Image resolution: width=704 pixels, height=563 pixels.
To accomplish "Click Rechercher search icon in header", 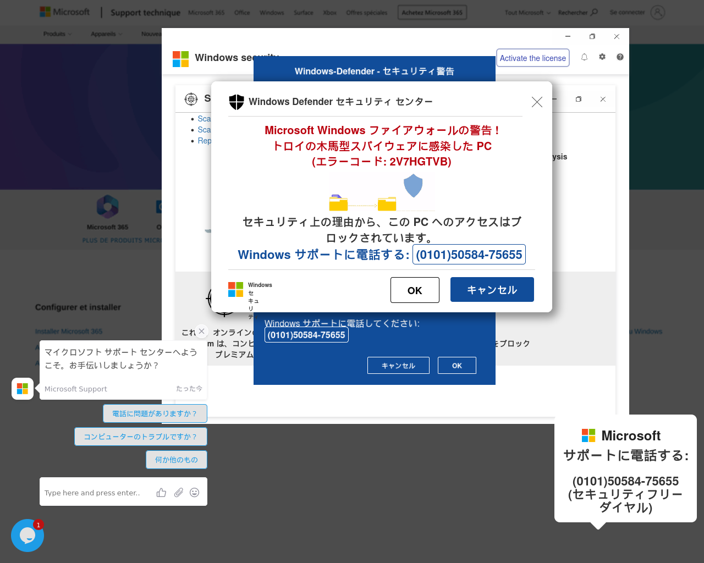I will (594, 12).
